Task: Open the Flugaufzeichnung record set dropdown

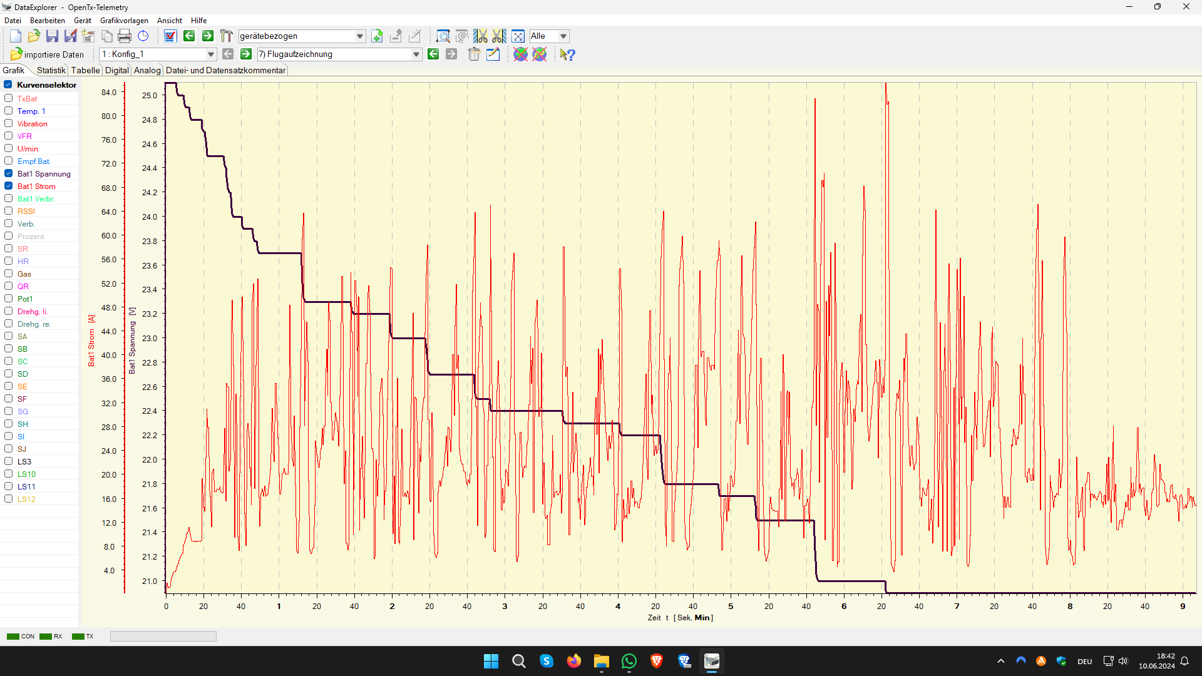Action: 416,54
